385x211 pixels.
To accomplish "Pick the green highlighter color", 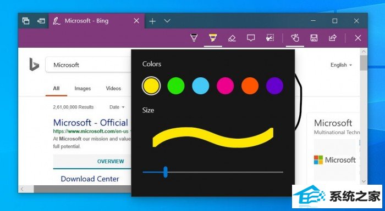I will (176, 85).
